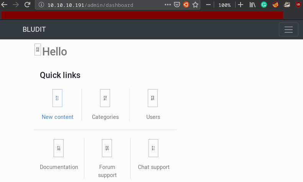Viewport: 303px width, 182px height.
Task: Save page to Pocket
Action: click(177, 5)
